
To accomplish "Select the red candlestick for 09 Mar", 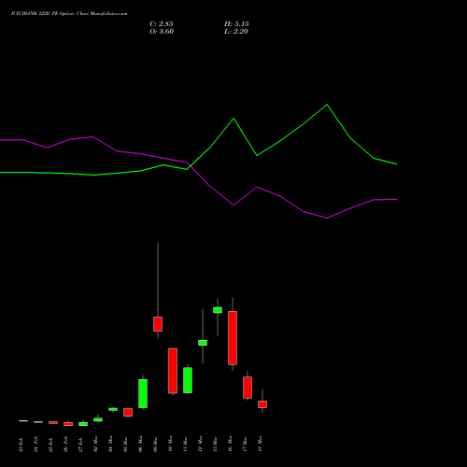I will tap(158, 324).
